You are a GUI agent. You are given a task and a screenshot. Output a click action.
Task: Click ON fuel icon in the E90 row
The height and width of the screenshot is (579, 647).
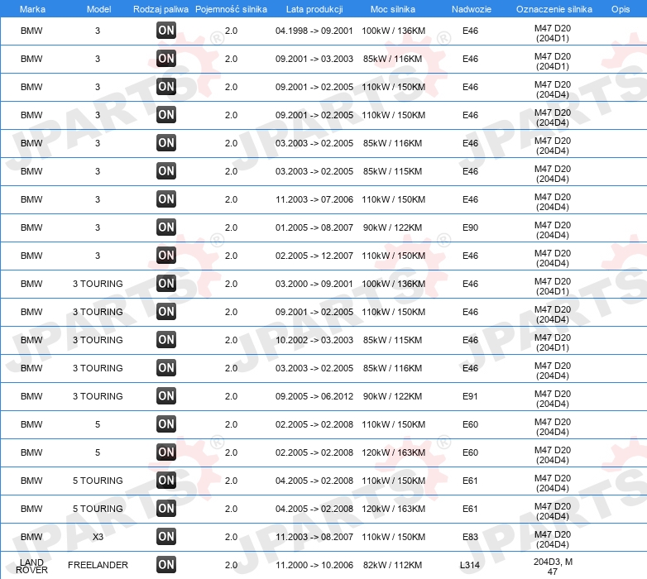[166, 227]
